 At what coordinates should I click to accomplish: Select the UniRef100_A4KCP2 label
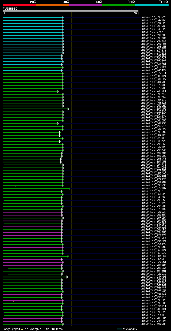click(153, 29)
